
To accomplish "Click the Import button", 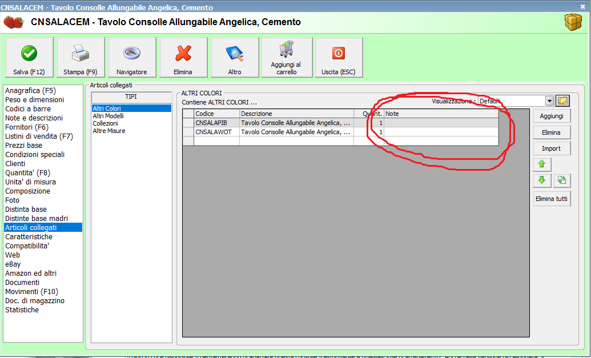I will (552, 148).
